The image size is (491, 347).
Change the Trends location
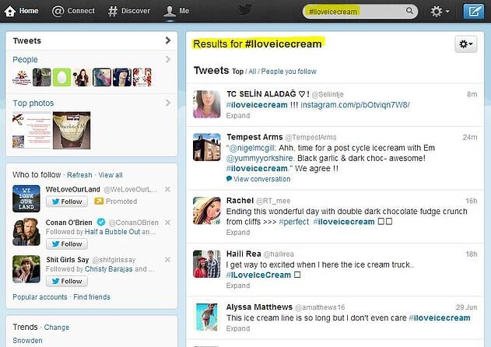(x=57, y=328)
